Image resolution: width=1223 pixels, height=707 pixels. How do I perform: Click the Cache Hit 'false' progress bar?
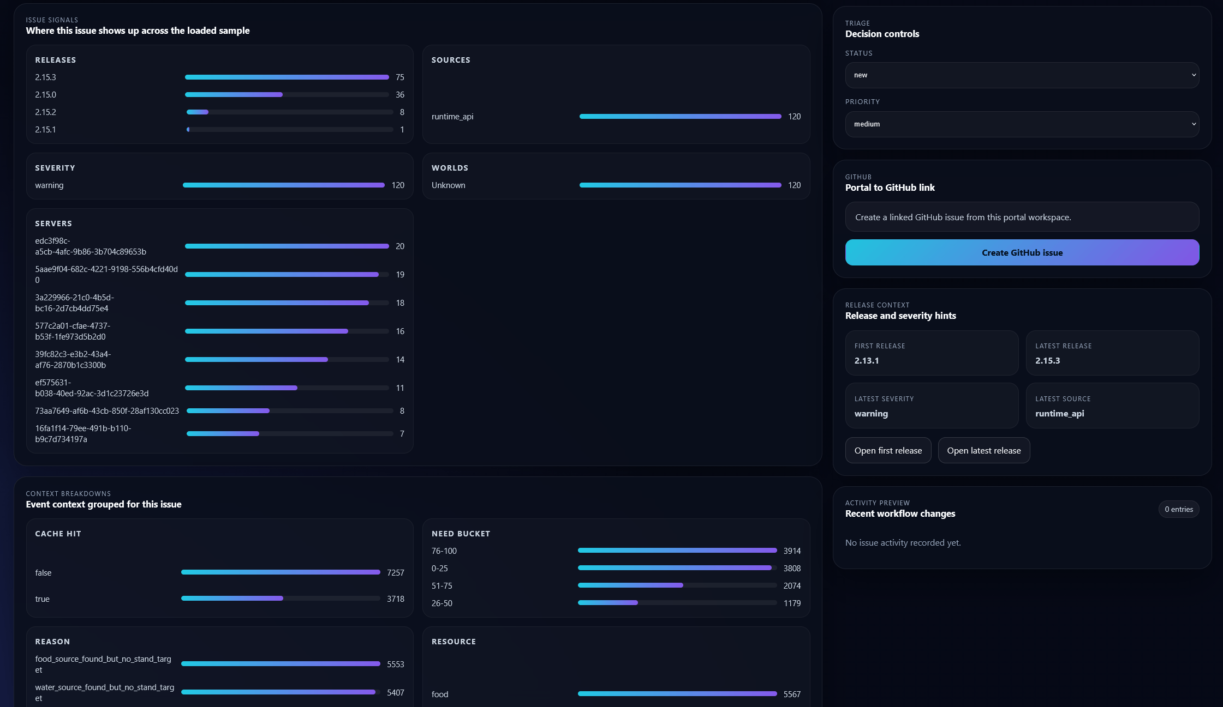tap(281, 572)
